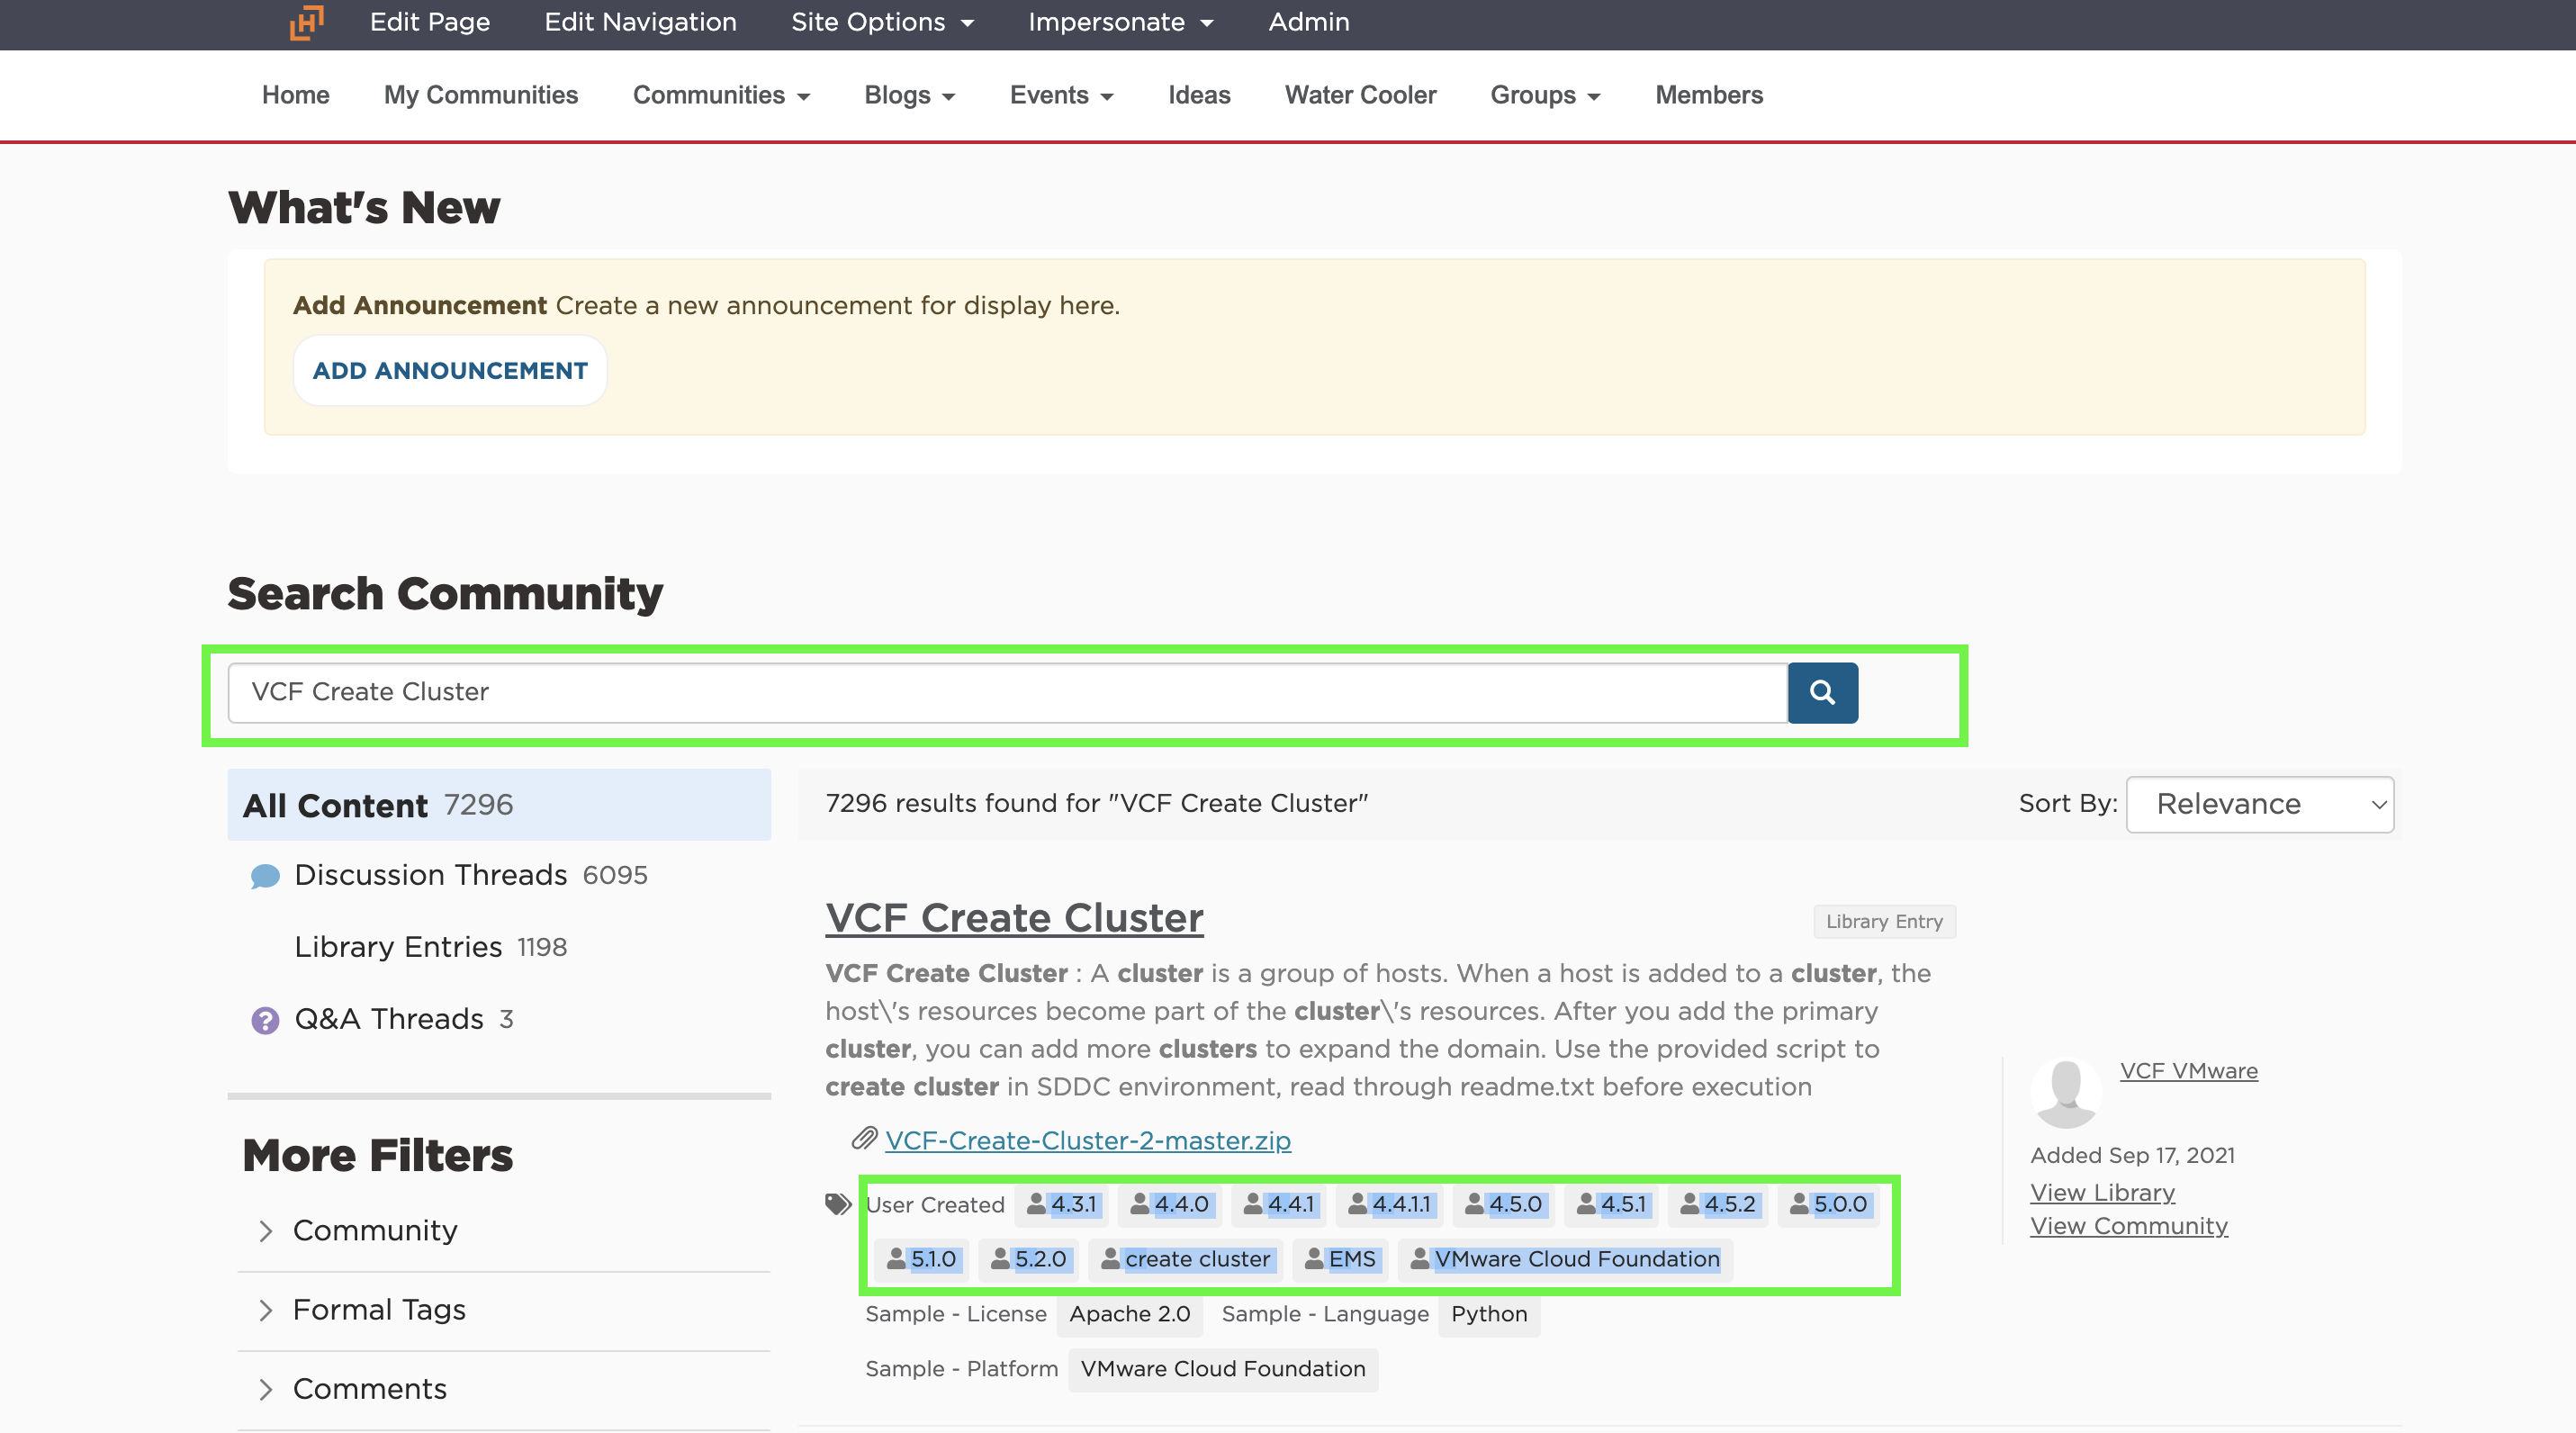
Task: Click the VCF VMware avatar image
Action: 2066,1091
